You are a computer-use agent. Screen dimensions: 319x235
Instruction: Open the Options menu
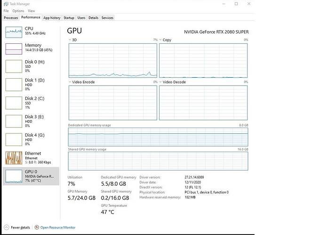(18, 10)
